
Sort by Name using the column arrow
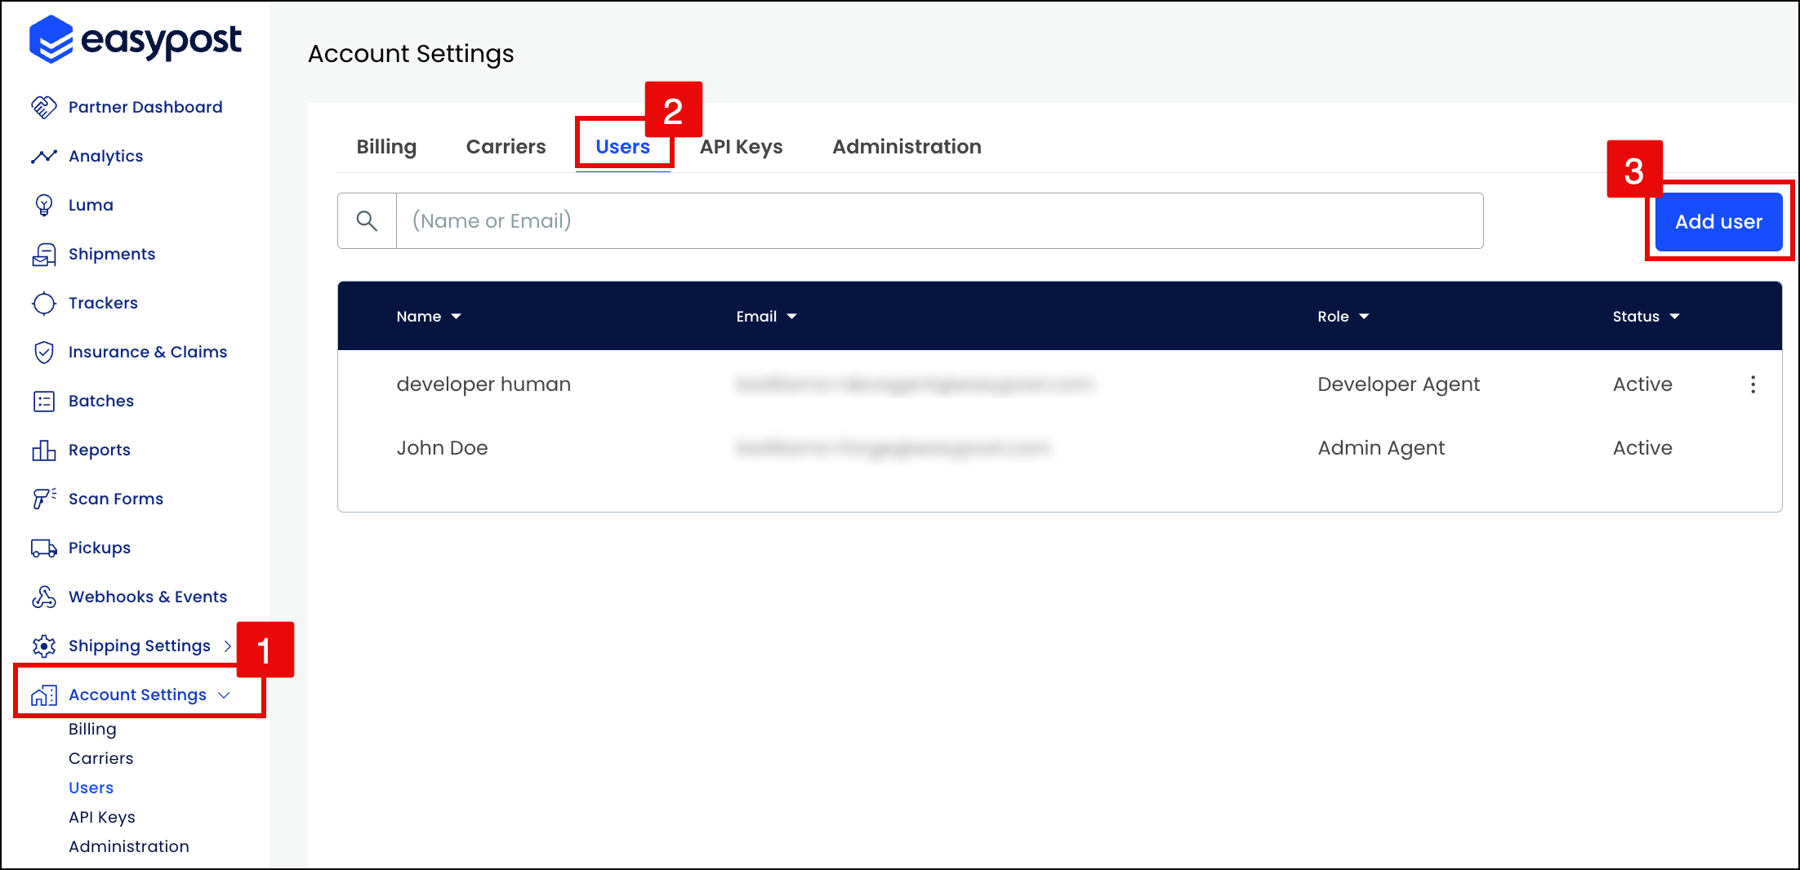pos(457,316)
